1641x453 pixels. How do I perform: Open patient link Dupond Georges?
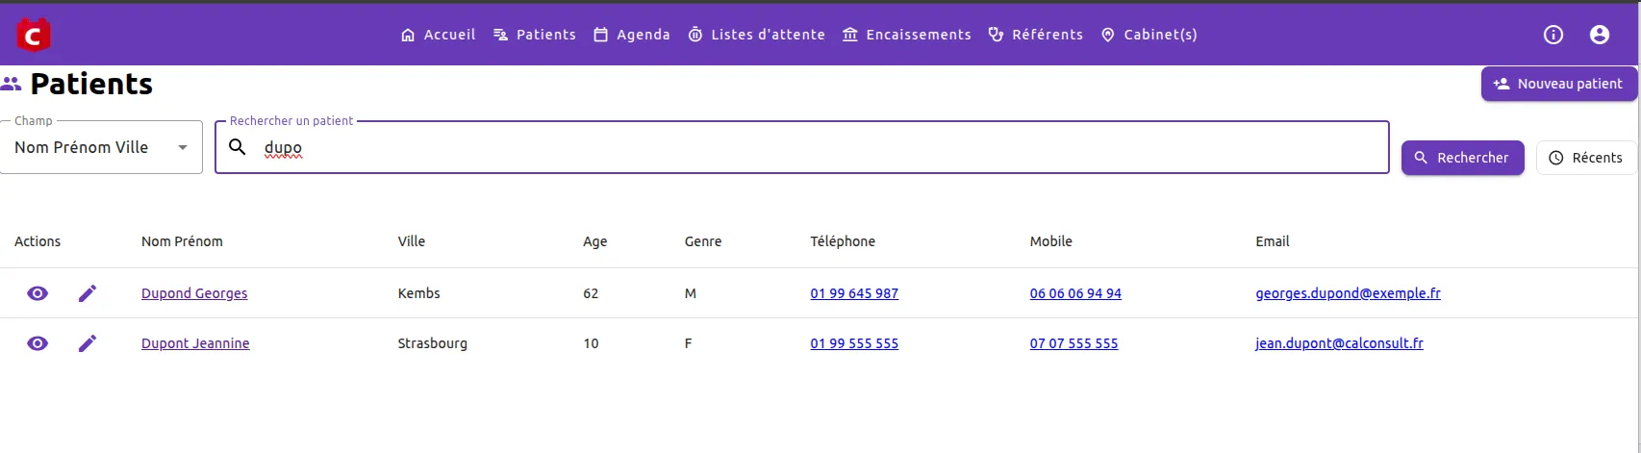click(x=194, y=293)
